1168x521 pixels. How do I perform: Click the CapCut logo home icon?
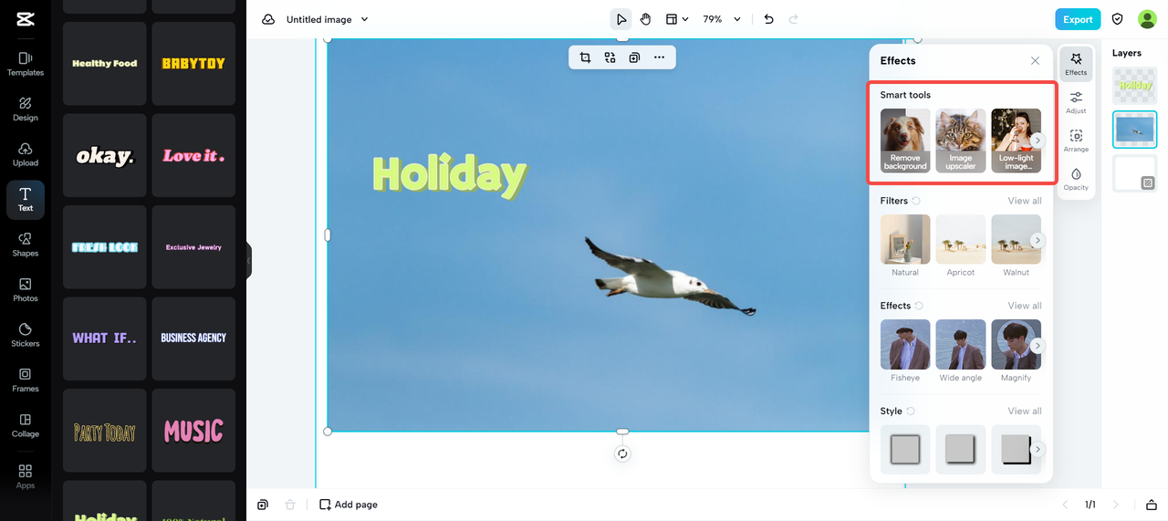coord(26,18)
